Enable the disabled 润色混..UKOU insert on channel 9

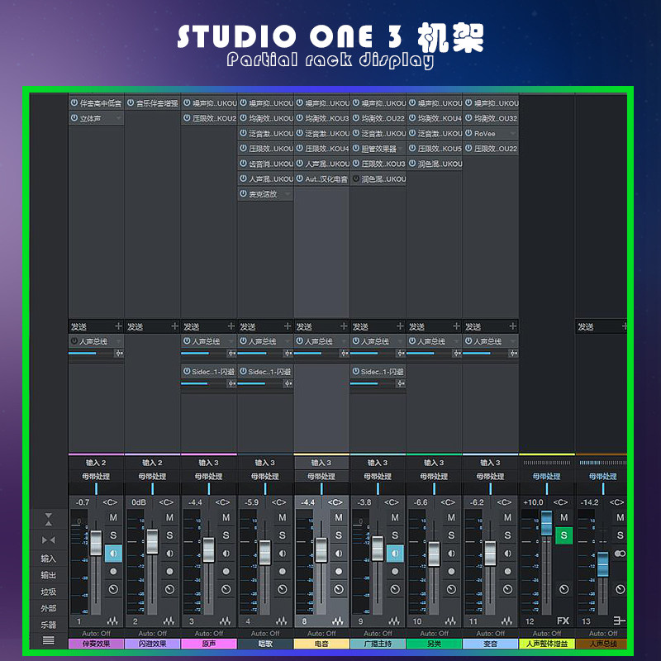[356, 178]
